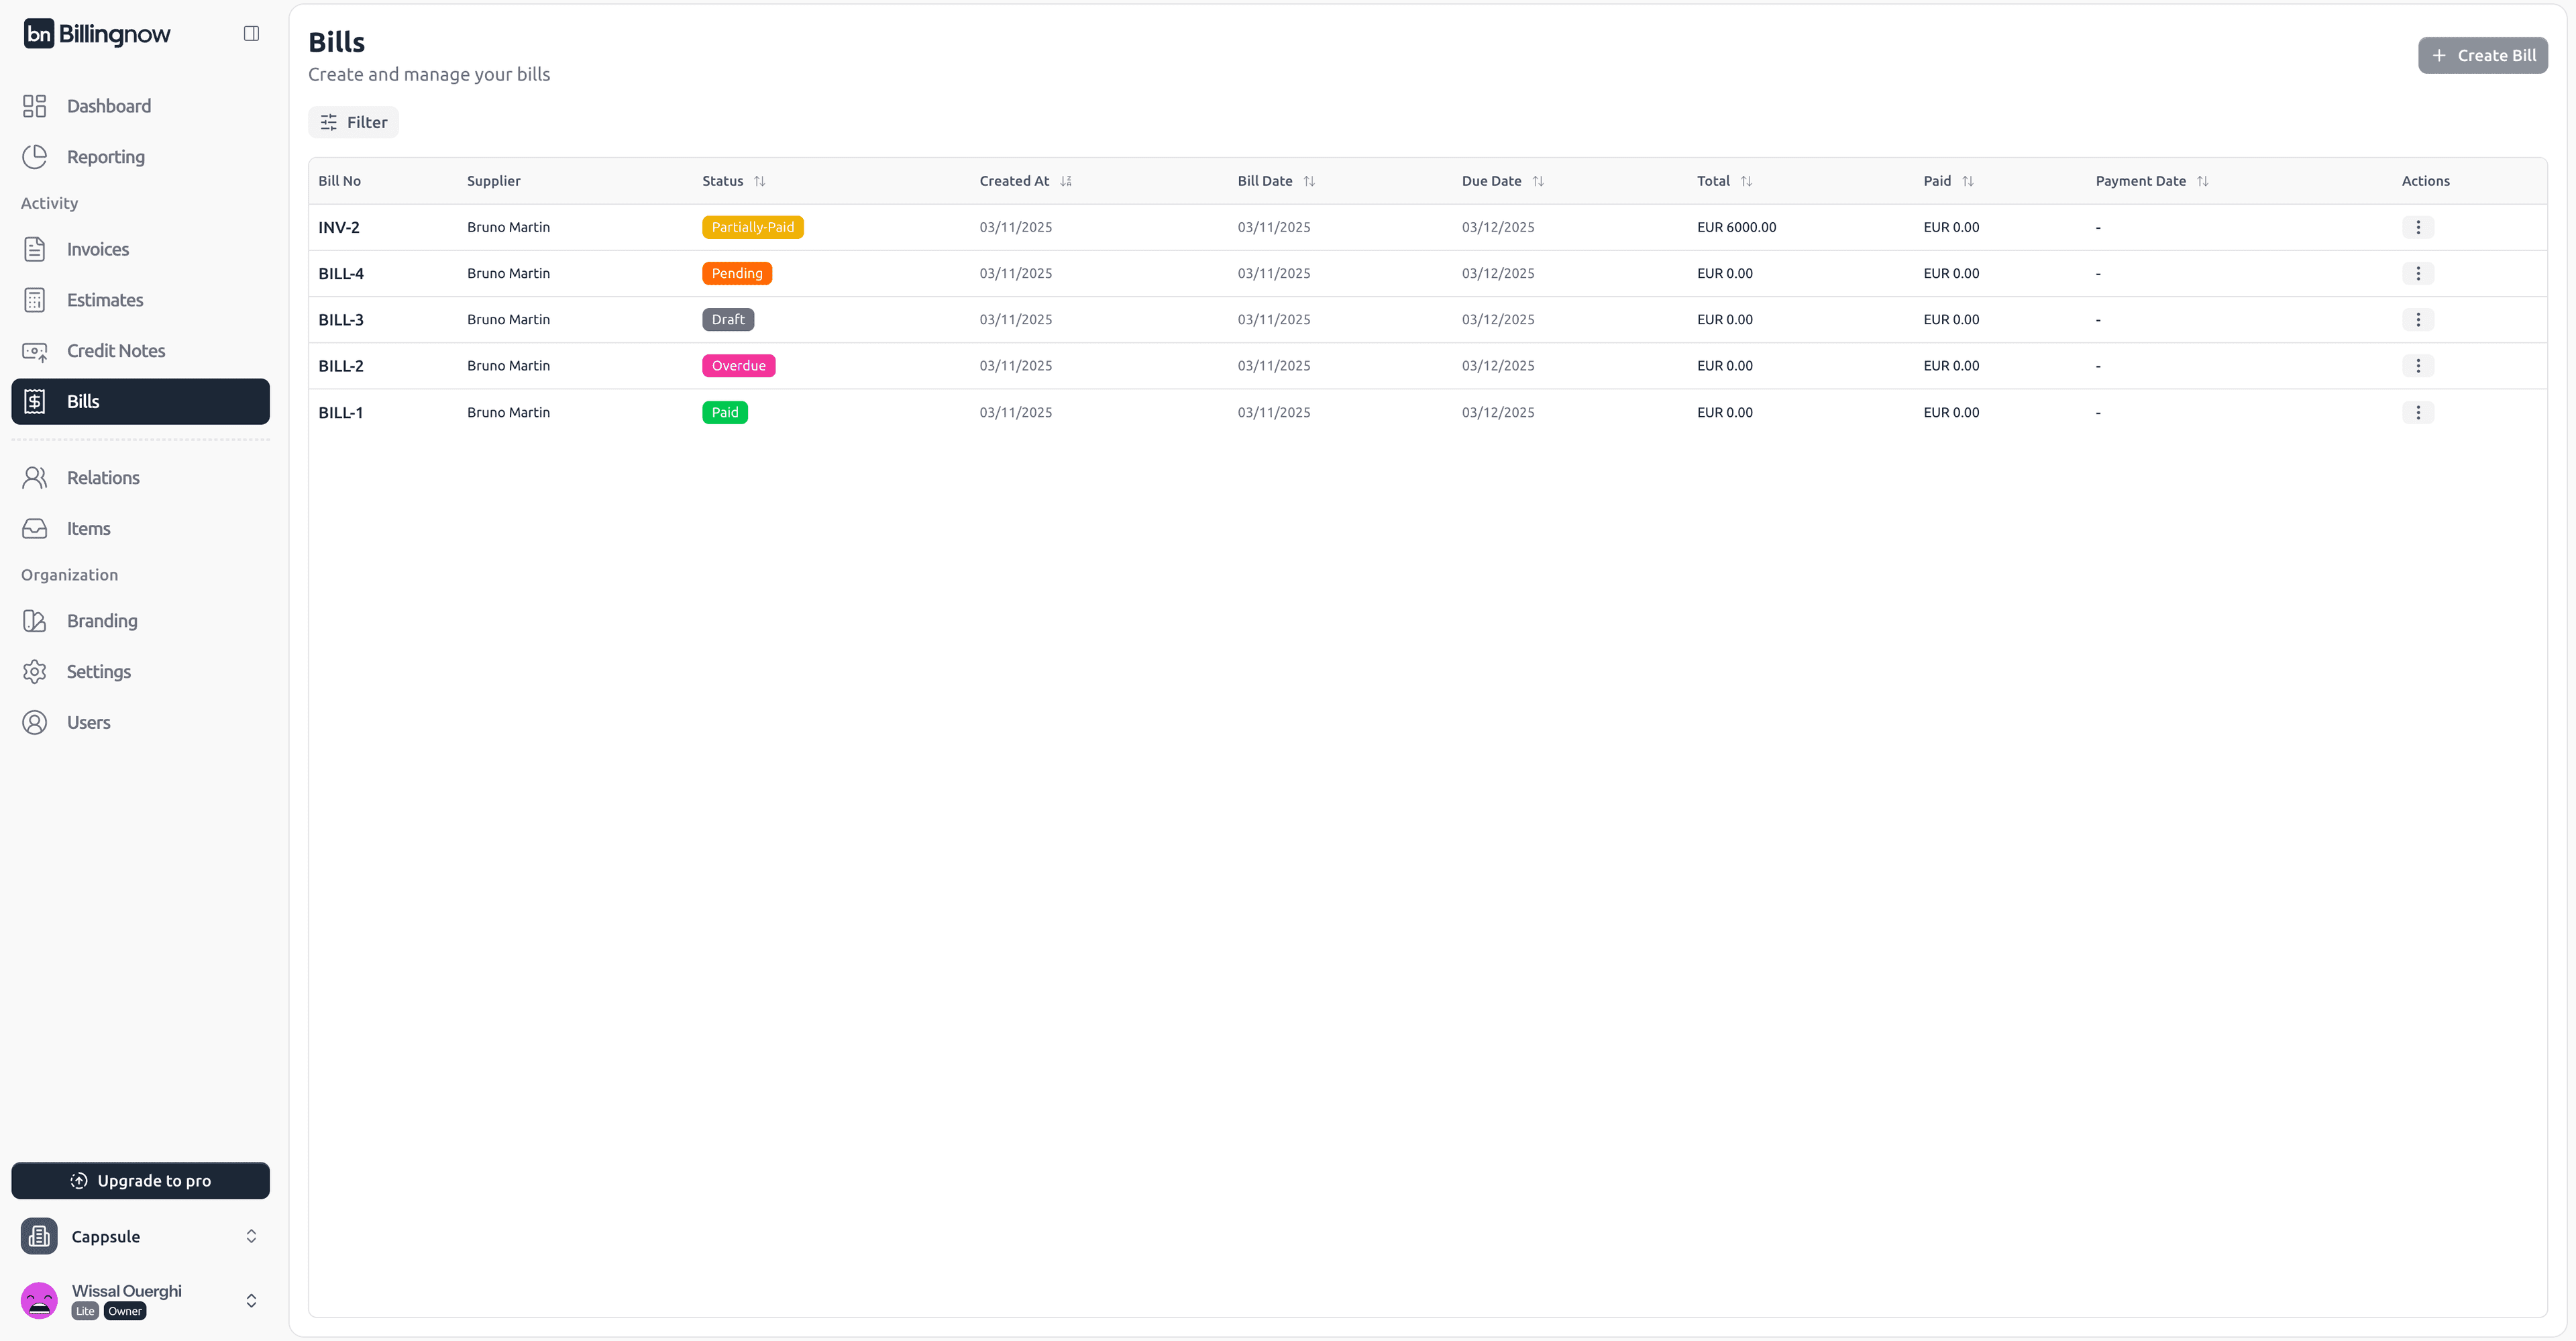The width and height of the screenshot is (2576, 1341).
Task: Click the Dashboard grid icon
Action: [35, 106]
